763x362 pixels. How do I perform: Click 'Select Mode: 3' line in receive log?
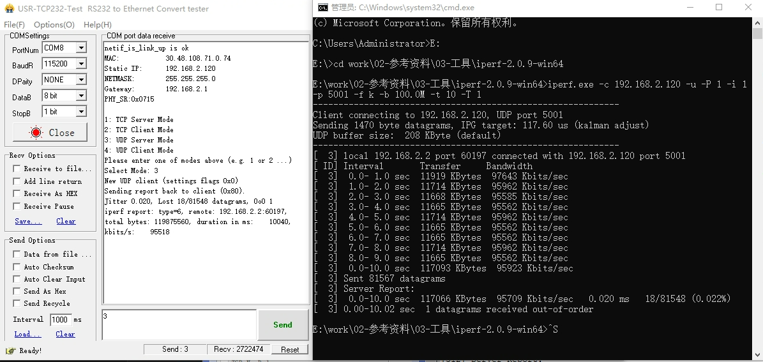click(131, 170)
